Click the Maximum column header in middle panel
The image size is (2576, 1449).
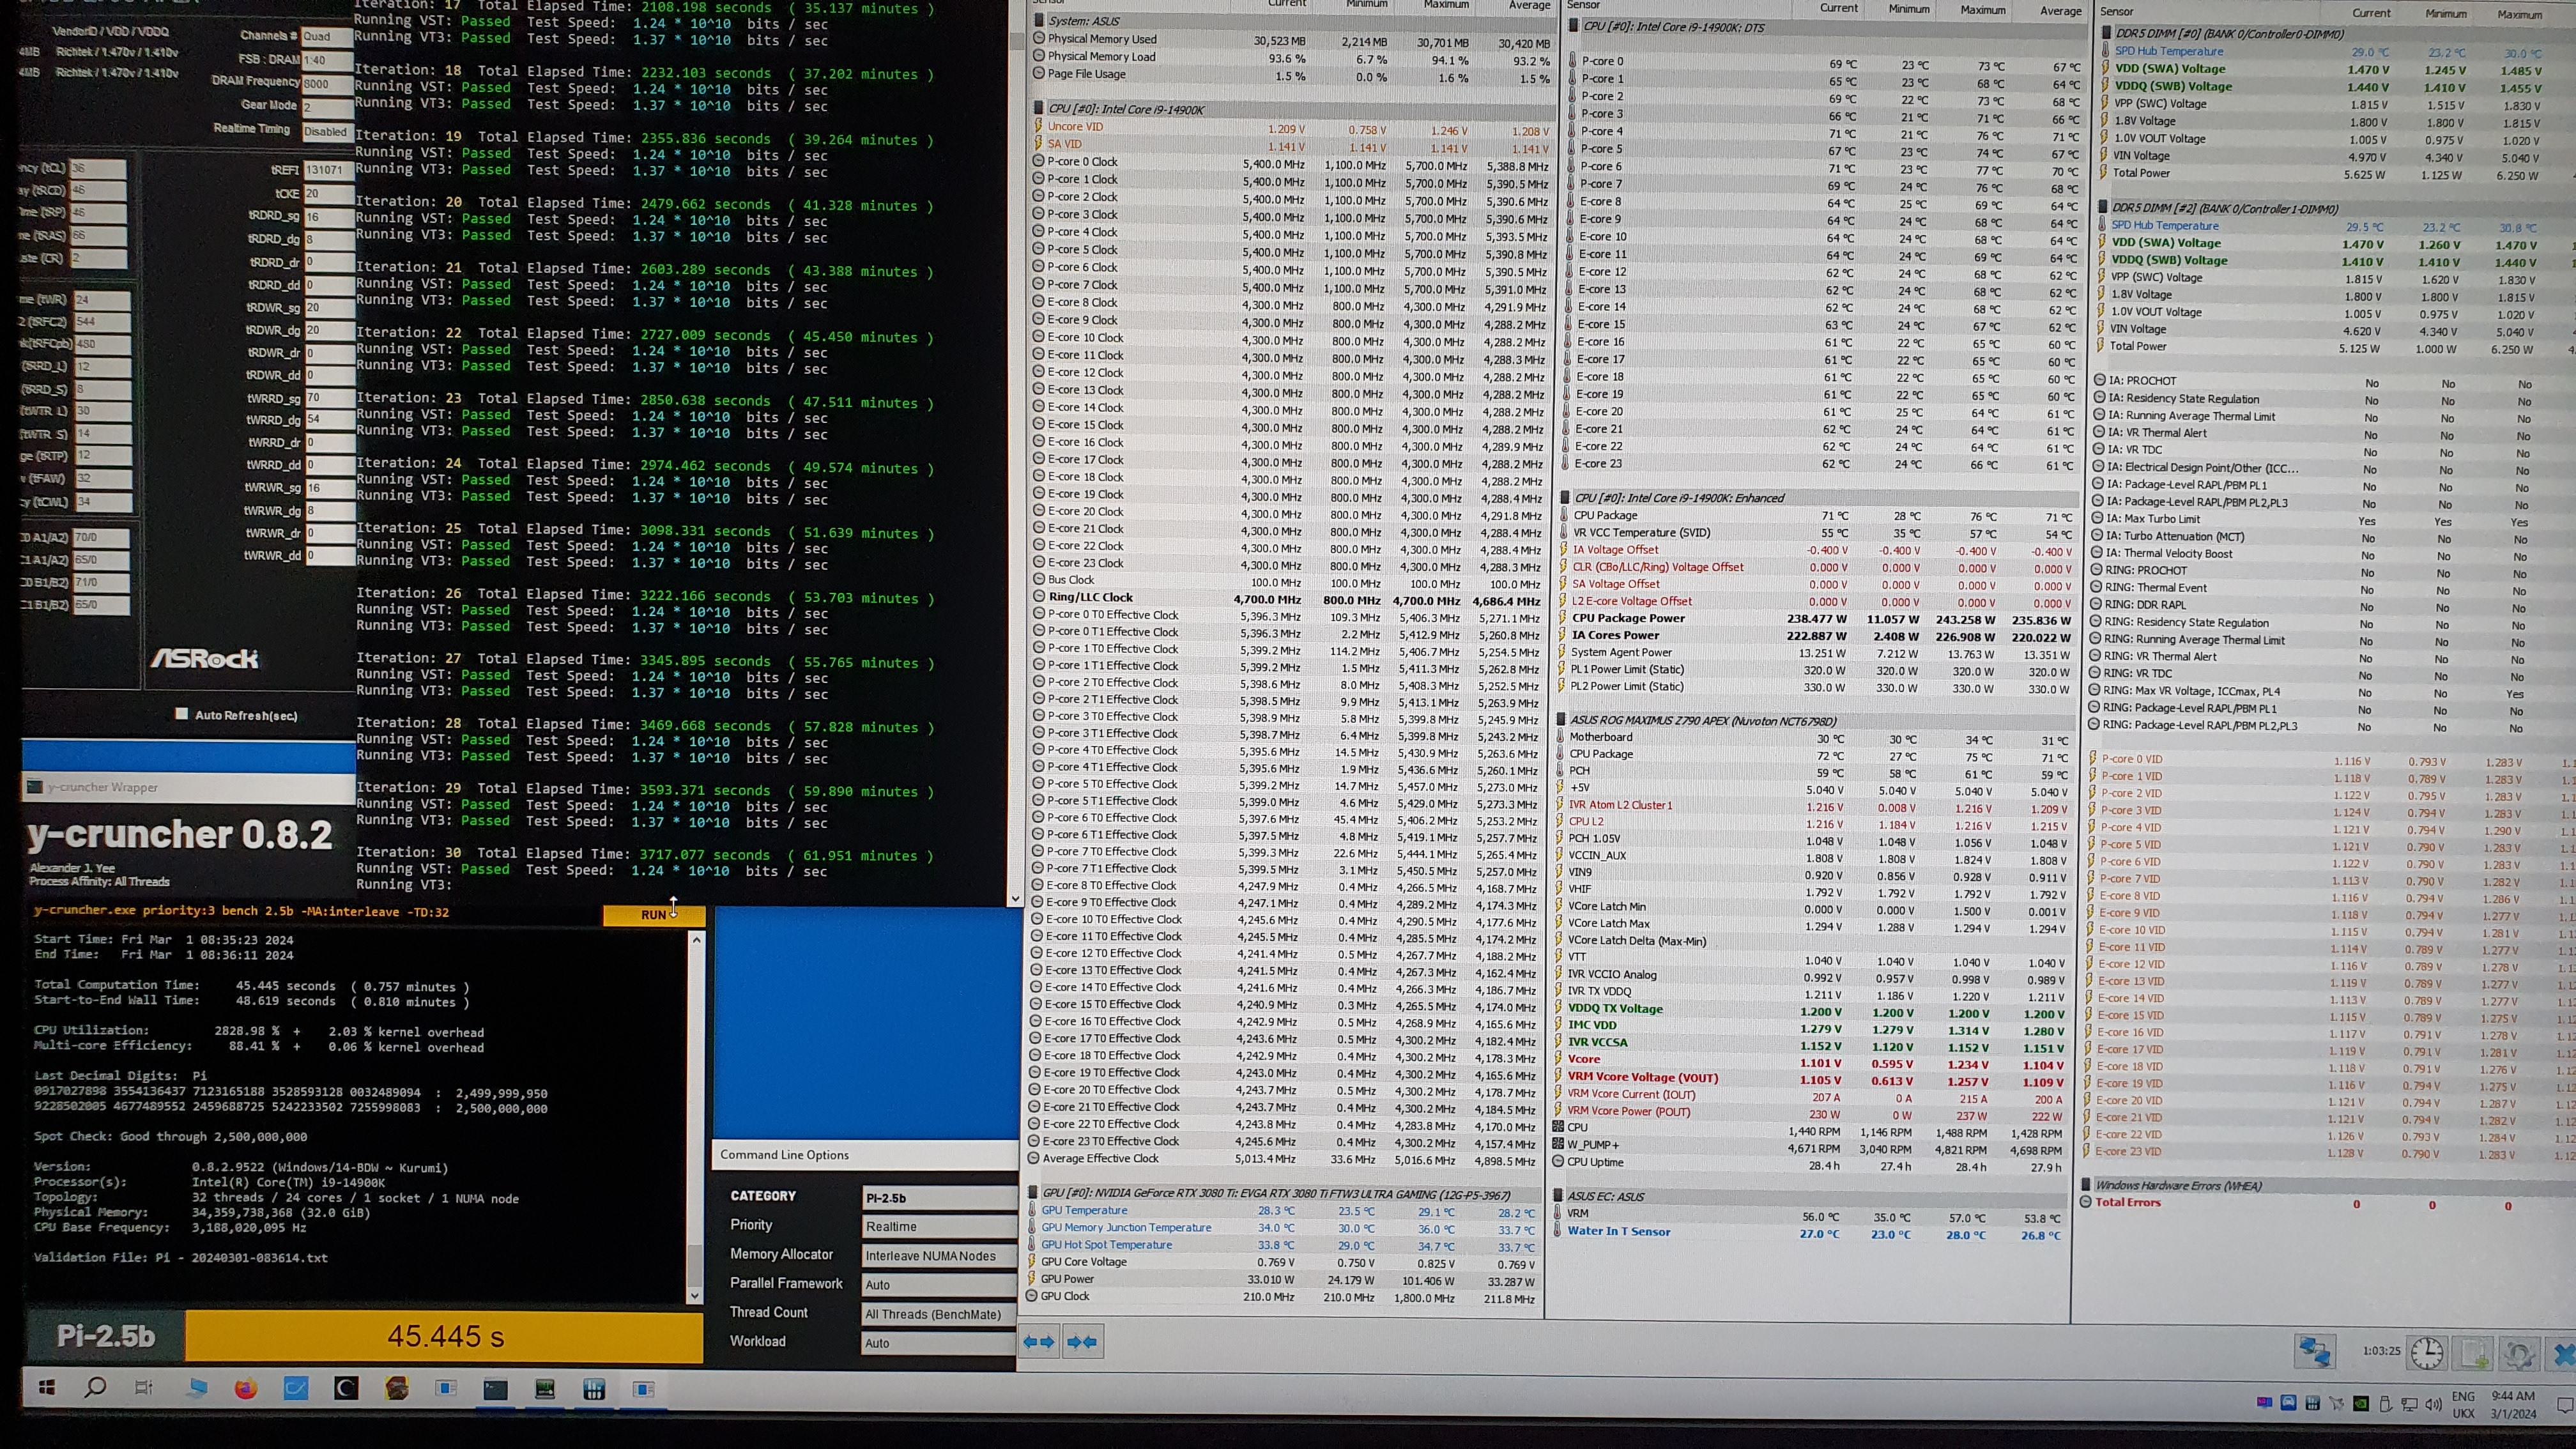coord(1982,9)
